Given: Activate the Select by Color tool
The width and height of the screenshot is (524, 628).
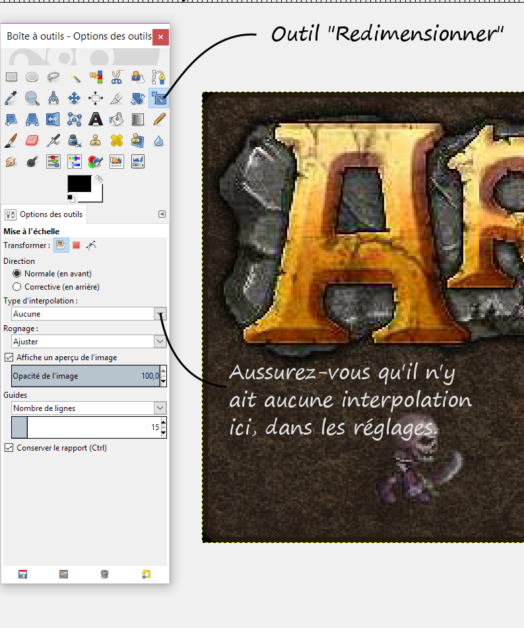Looking at the screenshot, I should tap(96, 77).
